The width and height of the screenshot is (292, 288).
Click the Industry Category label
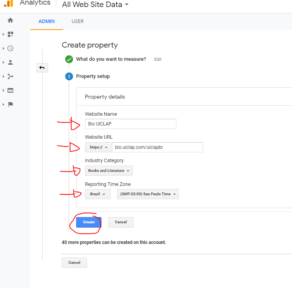pyautogui.click(x=104, y=161)
